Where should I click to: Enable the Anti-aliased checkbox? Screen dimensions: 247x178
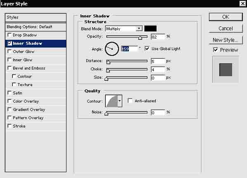[x=130, y=101]
